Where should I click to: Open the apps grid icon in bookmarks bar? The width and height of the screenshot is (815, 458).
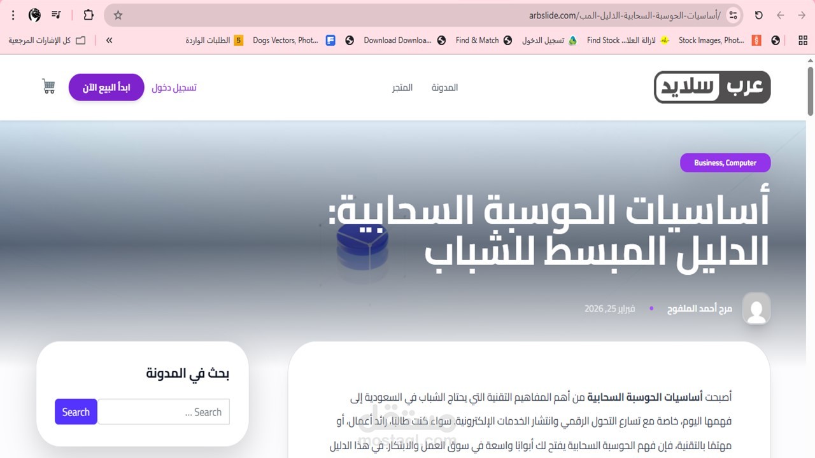tap(803, 40)
